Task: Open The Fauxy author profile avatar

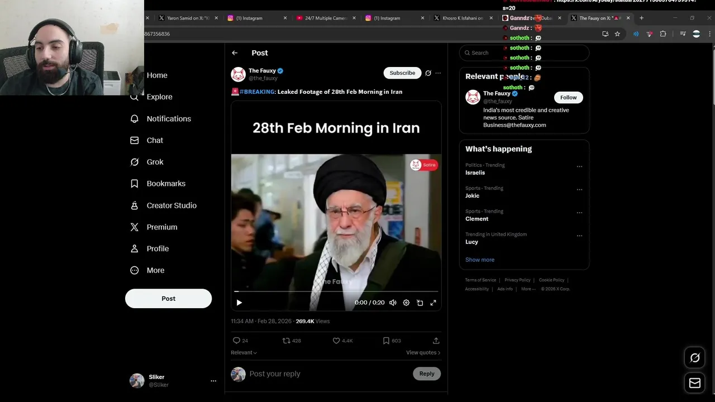Action: coord(239,74)
